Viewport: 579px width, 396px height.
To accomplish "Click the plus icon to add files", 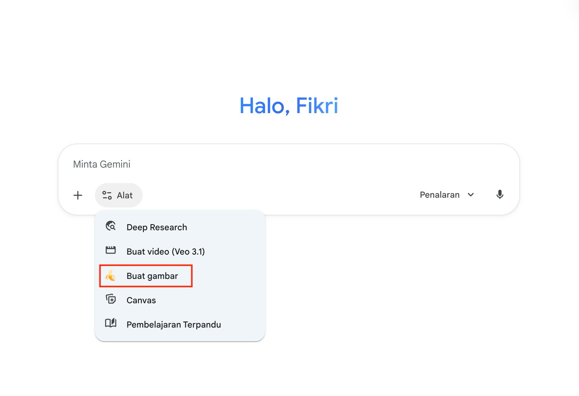I will 78,195.
